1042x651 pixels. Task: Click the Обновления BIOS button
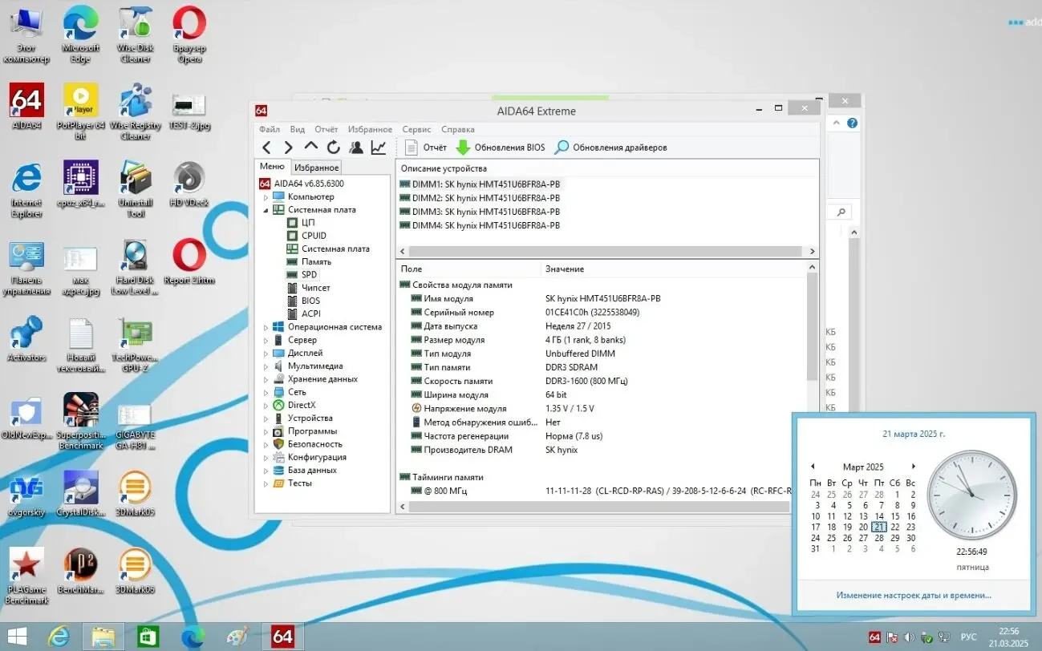501,148
